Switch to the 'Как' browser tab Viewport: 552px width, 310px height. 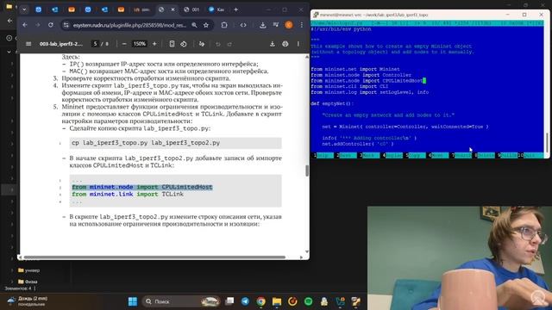click(x=216, y=9)
